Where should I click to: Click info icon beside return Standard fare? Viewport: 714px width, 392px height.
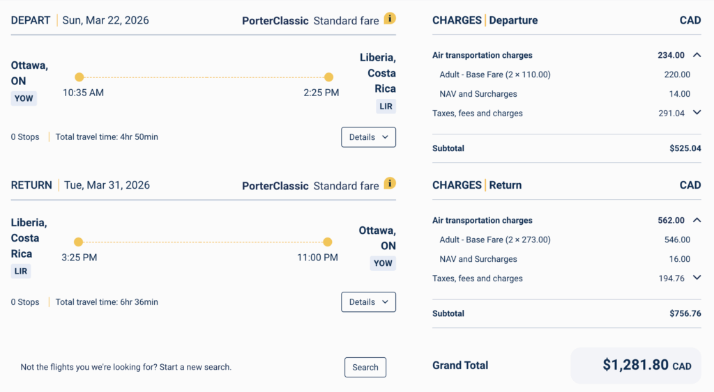pyautogui.click(x=390, y=184)
